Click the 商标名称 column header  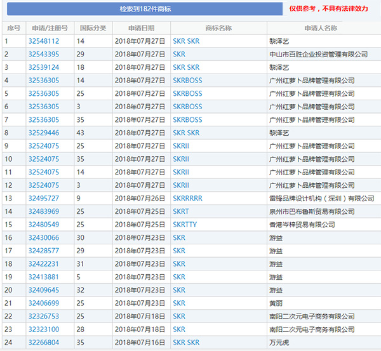click(218, 29)
